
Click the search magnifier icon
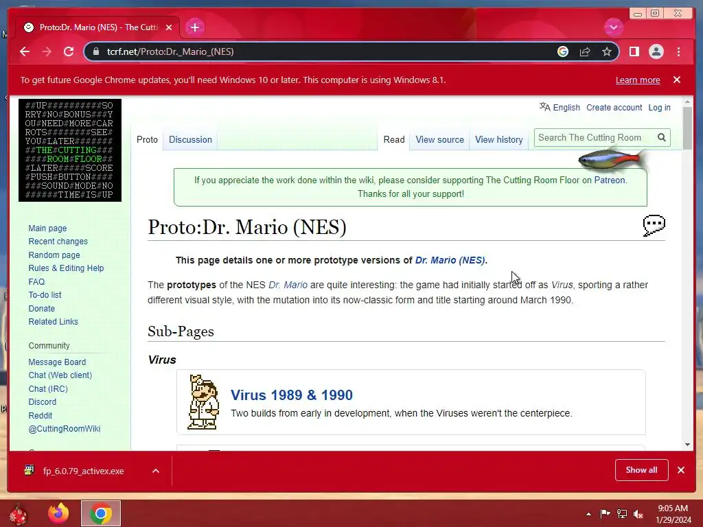[662, 137]
